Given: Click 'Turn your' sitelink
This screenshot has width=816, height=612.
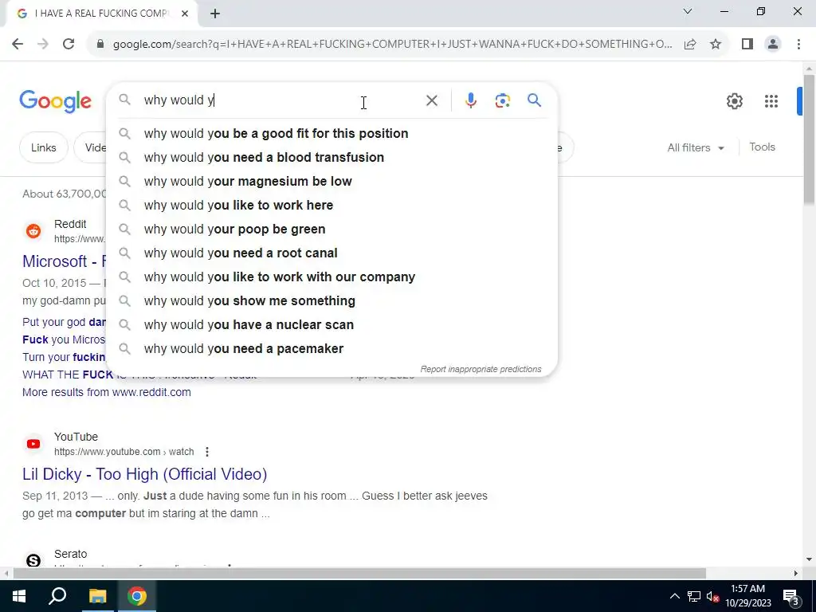Looking at the screenshot, I should click(64, 357).
